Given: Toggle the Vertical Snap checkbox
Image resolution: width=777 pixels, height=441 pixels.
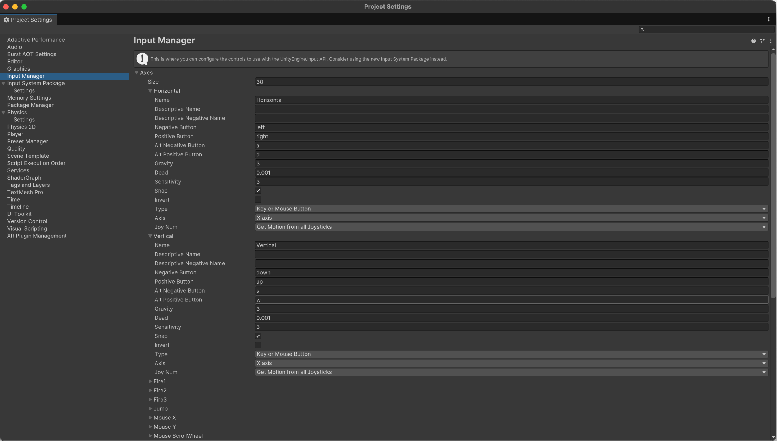Looking at the screenshot, I should [x=258, y=336].
